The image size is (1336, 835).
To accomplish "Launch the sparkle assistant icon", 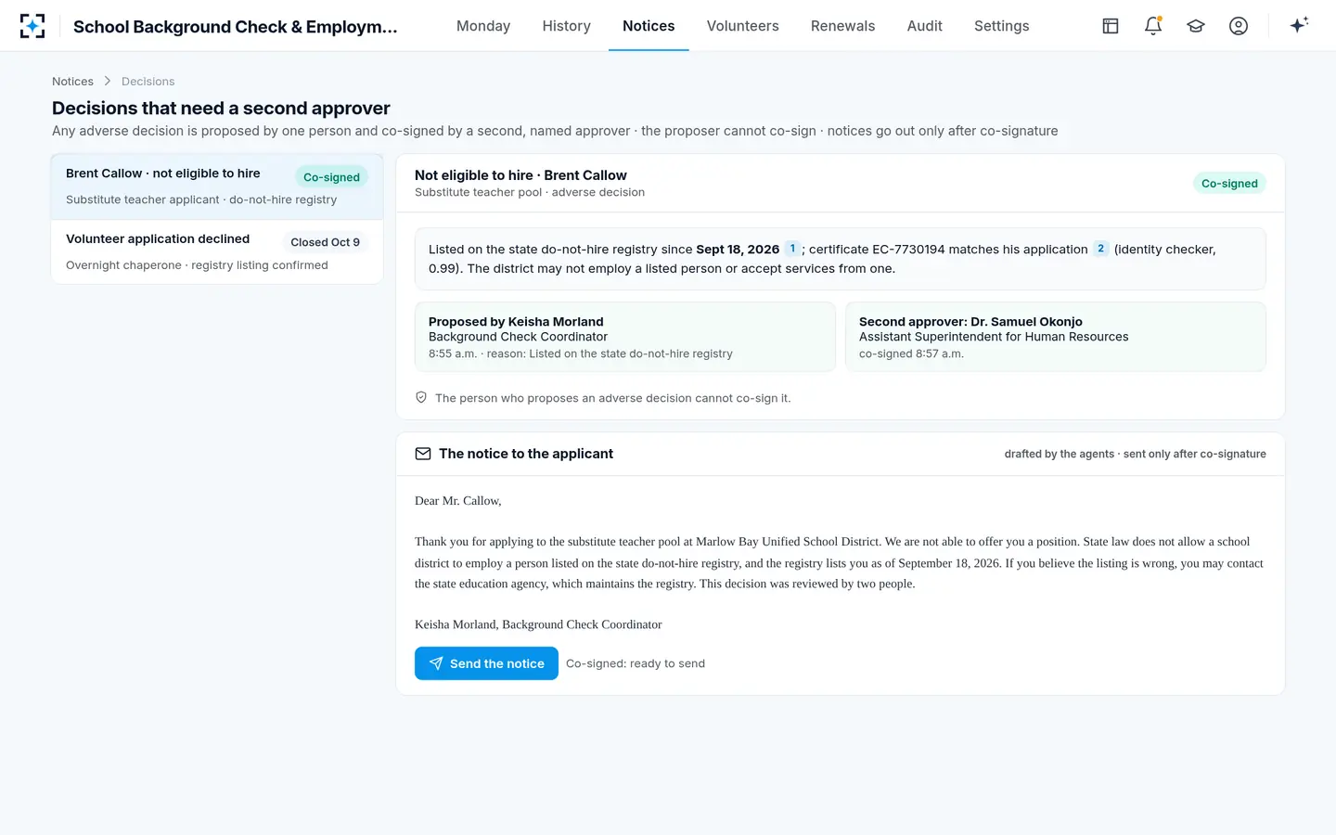I will coord(1299,25).
